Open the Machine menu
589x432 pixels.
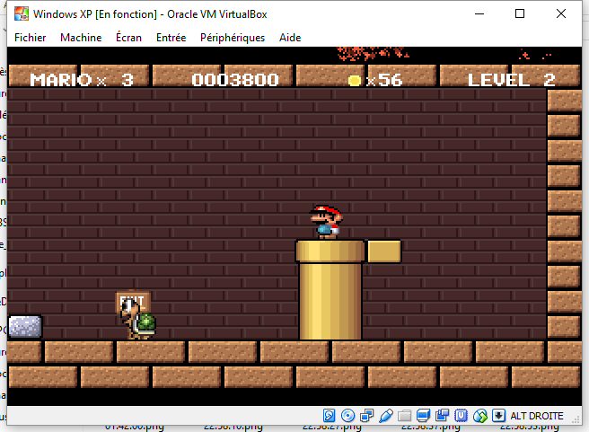[81, 38]
